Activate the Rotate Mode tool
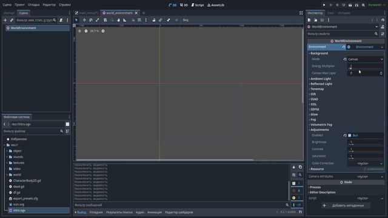Viewport: 388px width, 218px height. pyautogui.click(x=91, y=20)
